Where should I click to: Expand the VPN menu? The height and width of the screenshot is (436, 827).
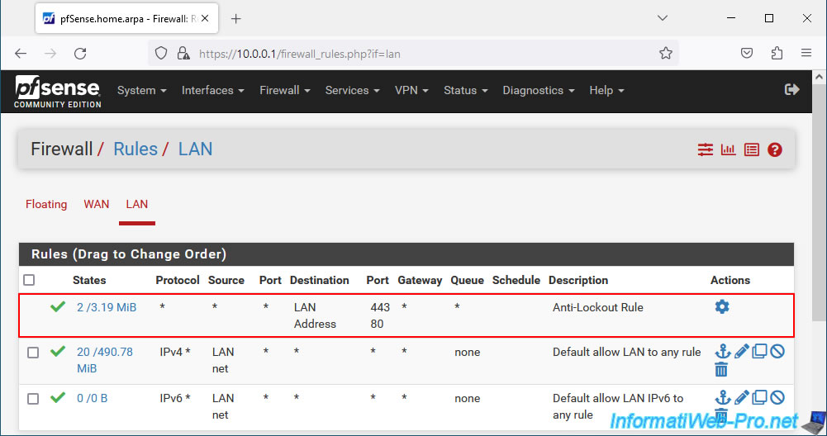click(x=411, y=90)
